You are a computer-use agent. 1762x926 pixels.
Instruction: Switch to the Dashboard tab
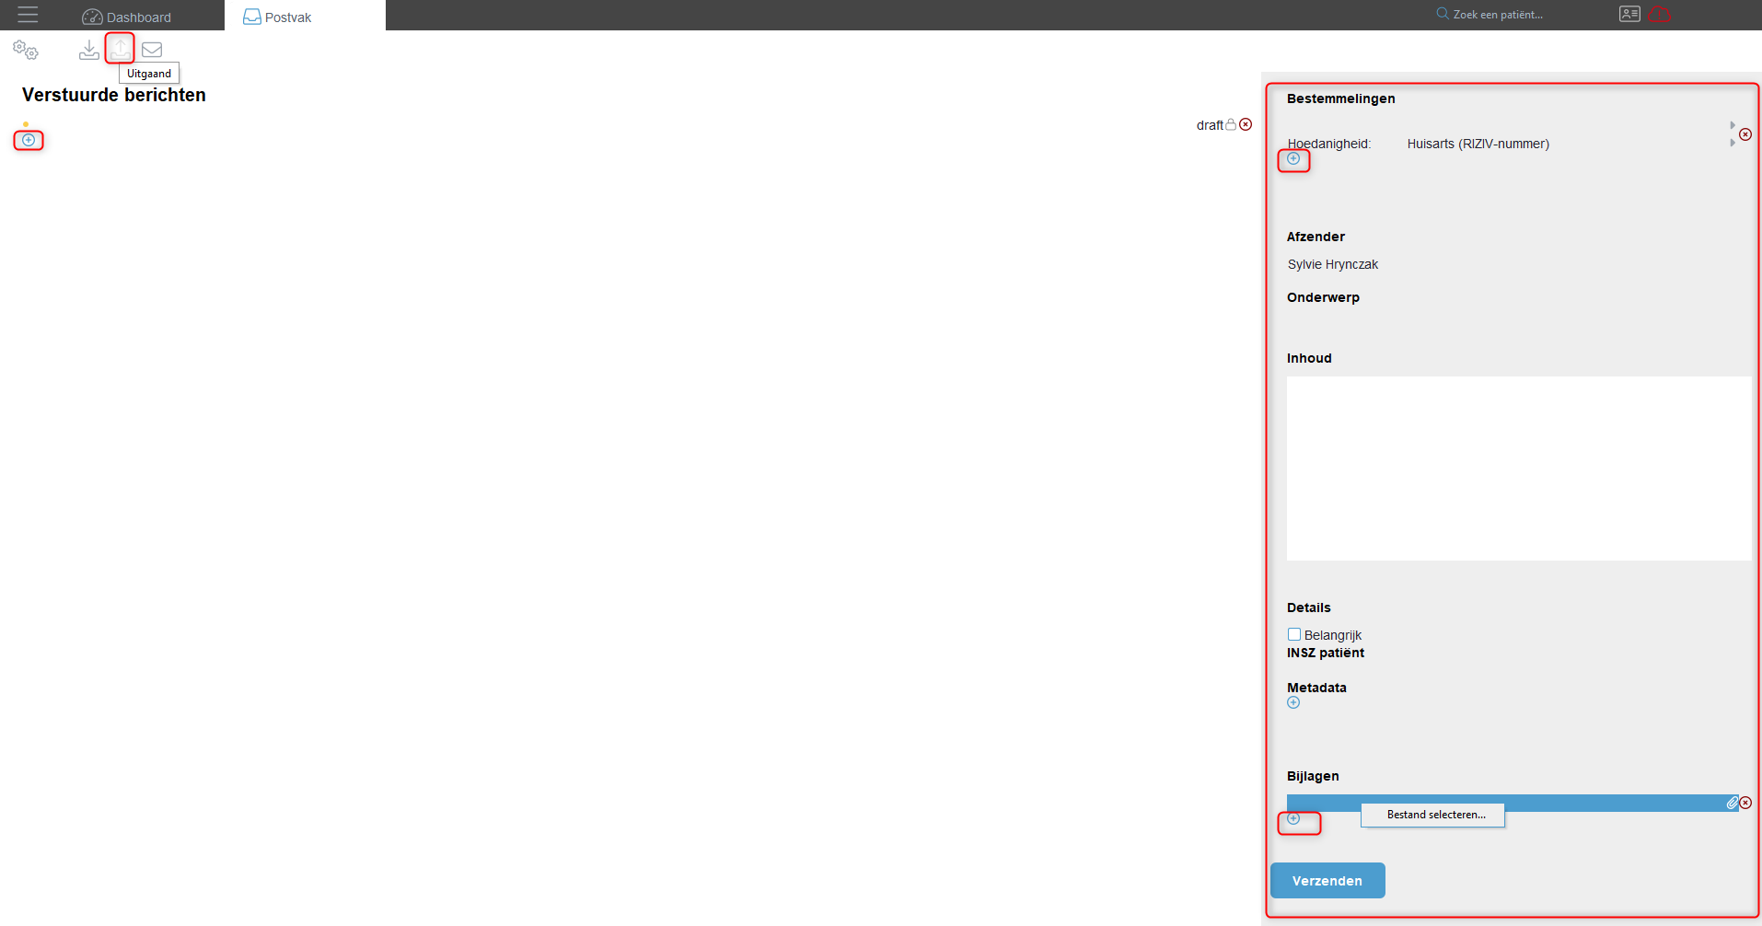pos(127,17)
